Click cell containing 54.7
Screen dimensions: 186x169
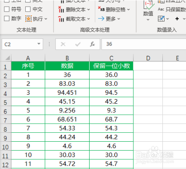pyautogui.click(x=111, y=164)
